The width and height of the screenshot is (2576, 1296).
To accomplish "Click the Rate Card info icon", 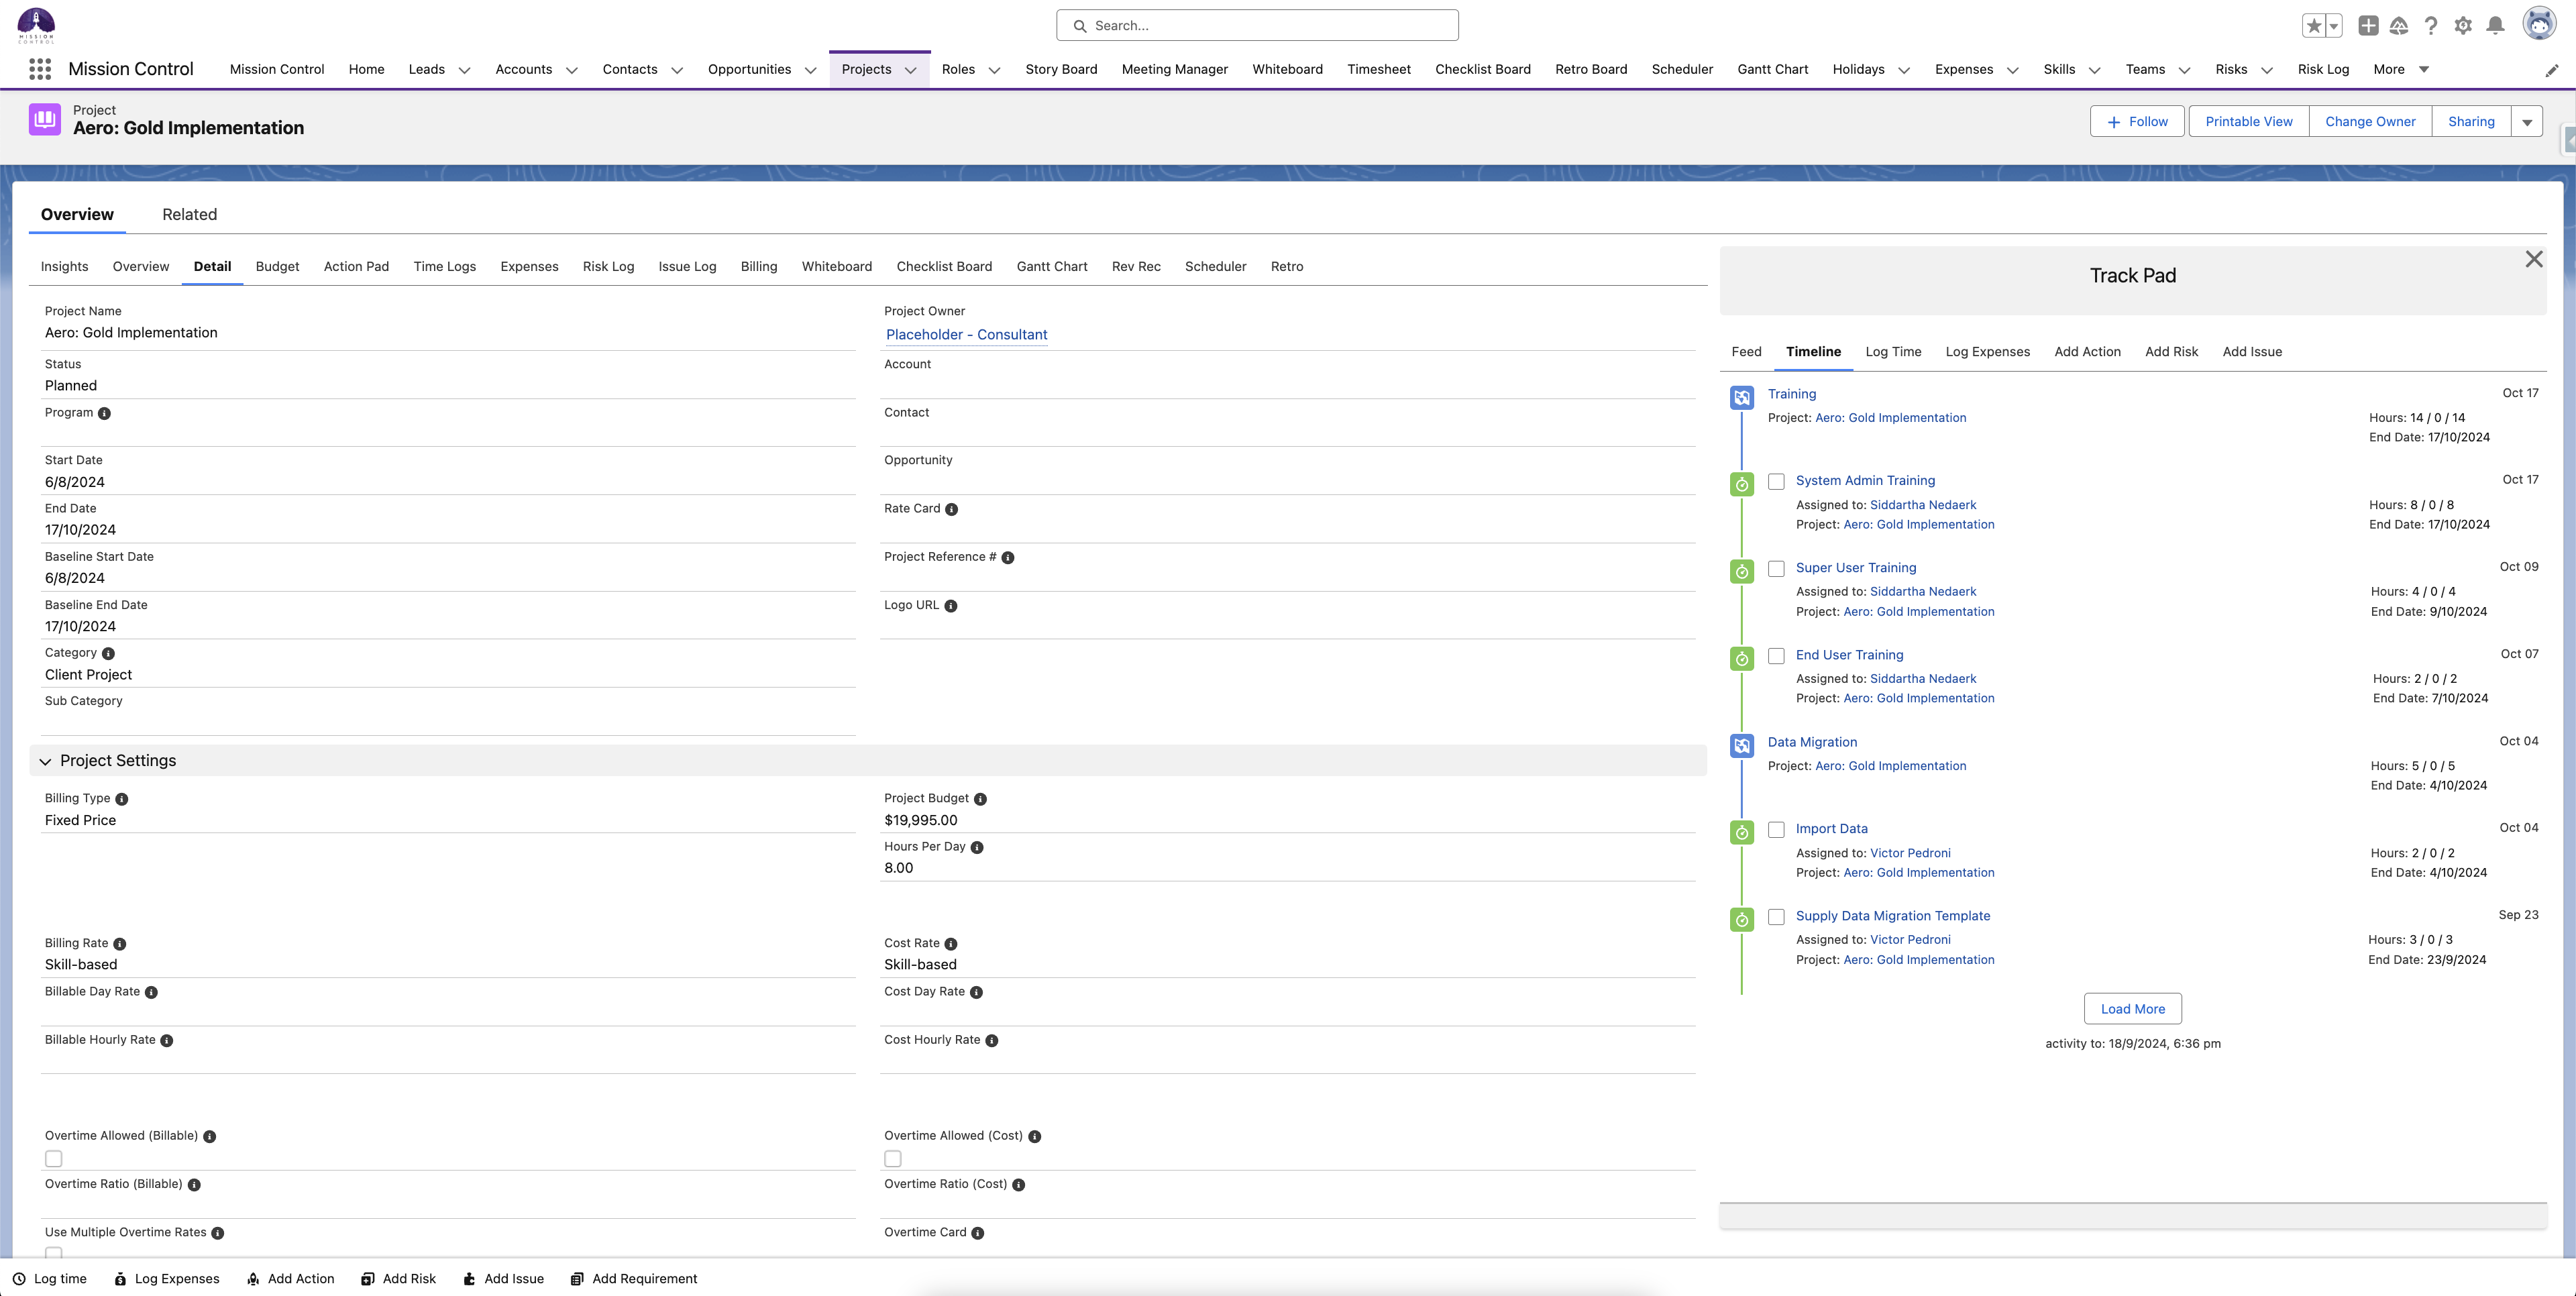I will (x=951, y=509).
